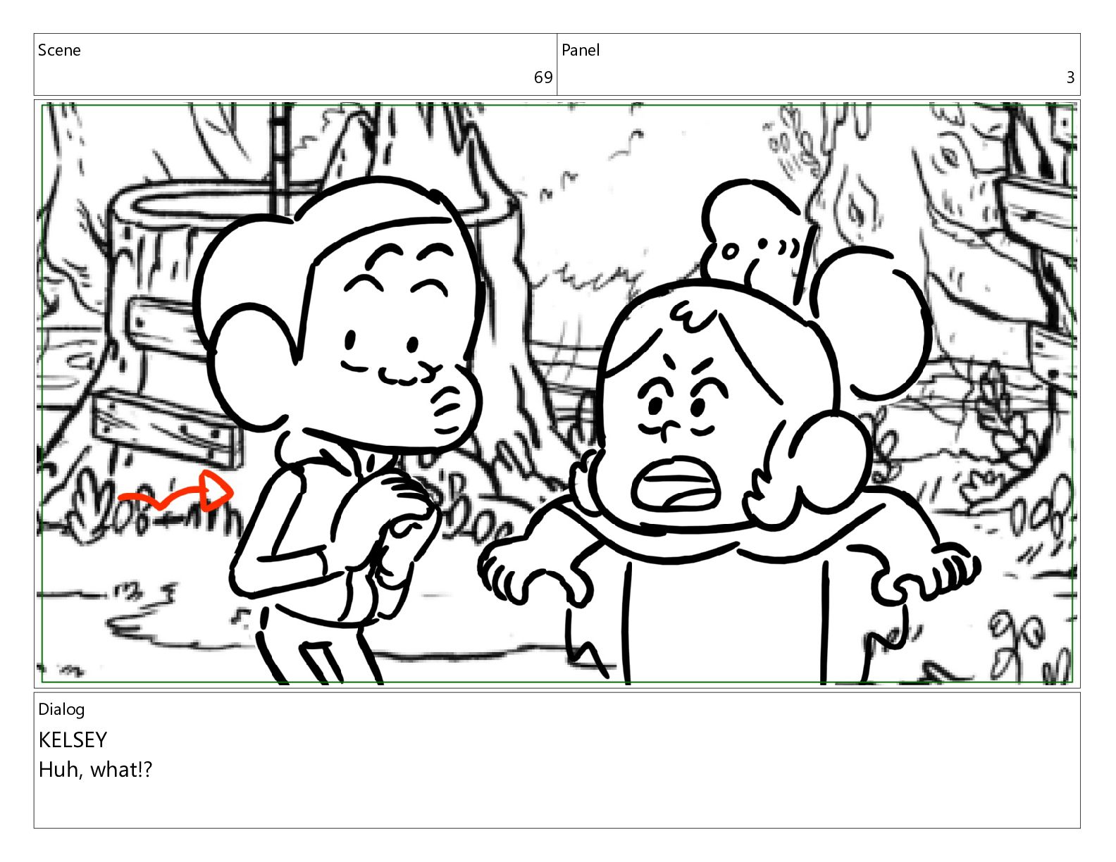This screenshot has width=1116, height=862.
Task: Select the 'Dialog' section label
Action: 61,709
